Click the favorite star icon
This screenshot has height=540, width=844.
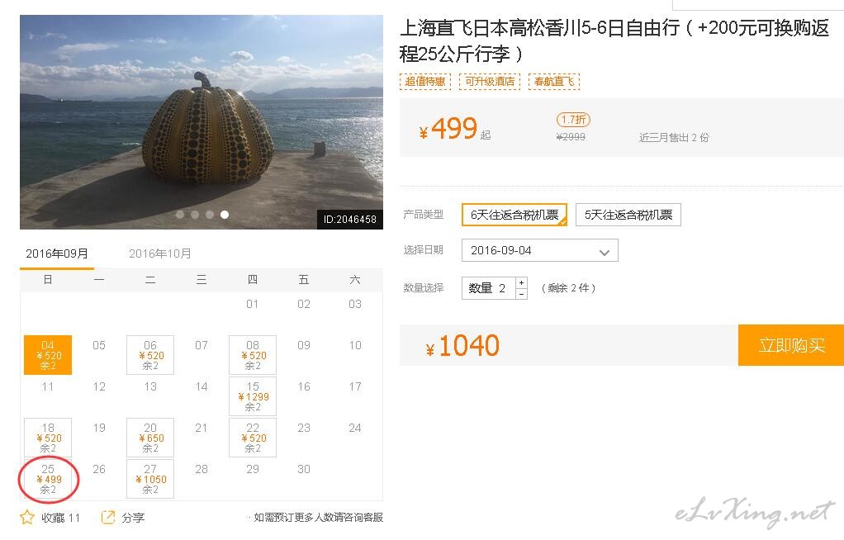27,518
